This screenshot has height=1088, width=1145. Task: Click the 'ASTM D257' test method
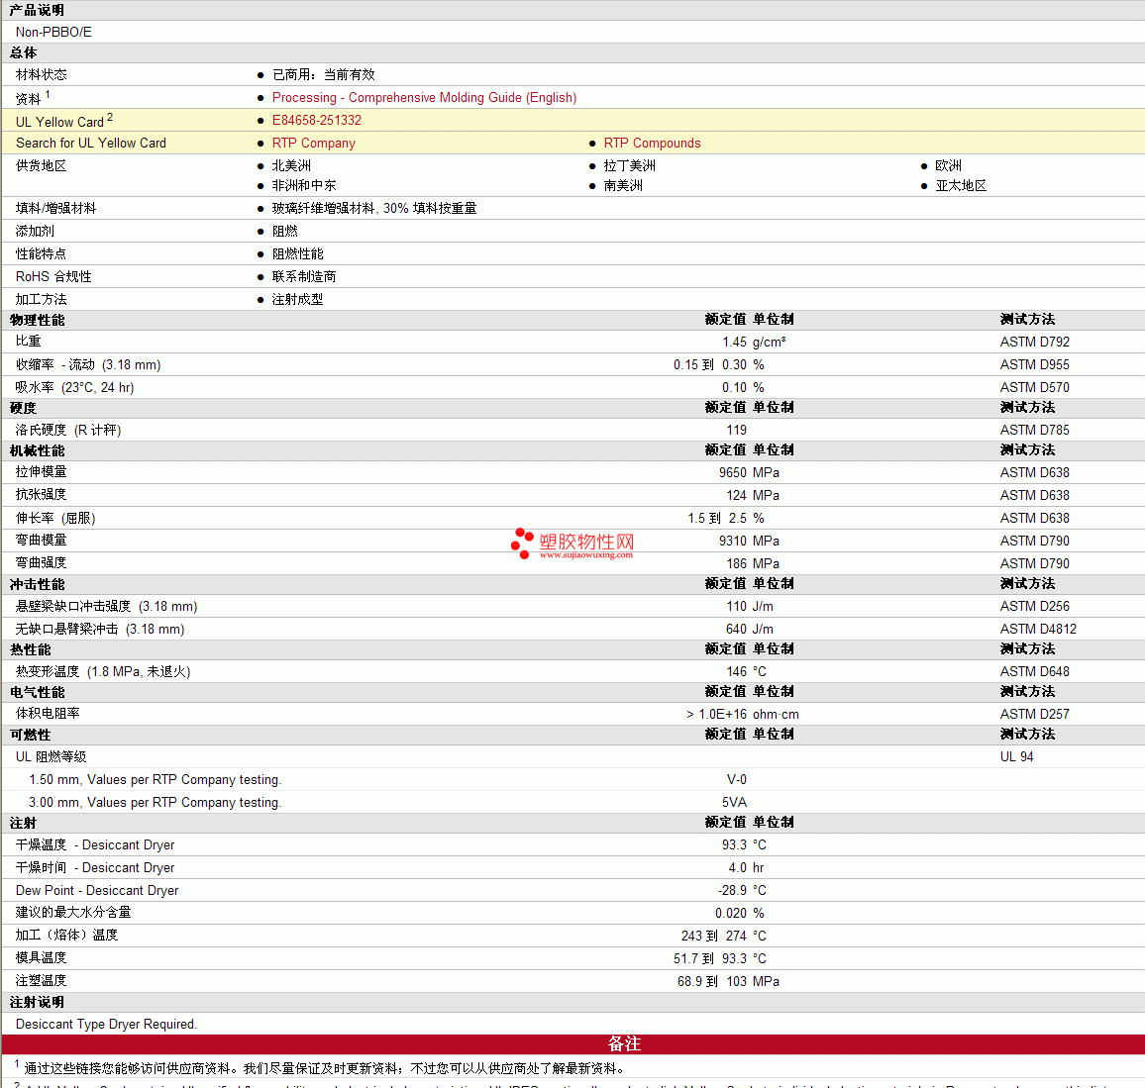point(1035,714)
